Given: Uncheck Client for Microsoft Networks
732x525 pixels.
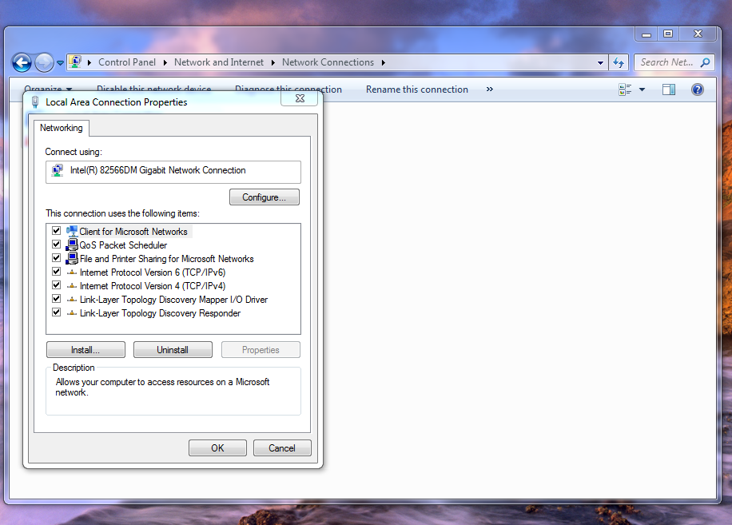Looking at the screenshot, I should (x=56, y=230).
